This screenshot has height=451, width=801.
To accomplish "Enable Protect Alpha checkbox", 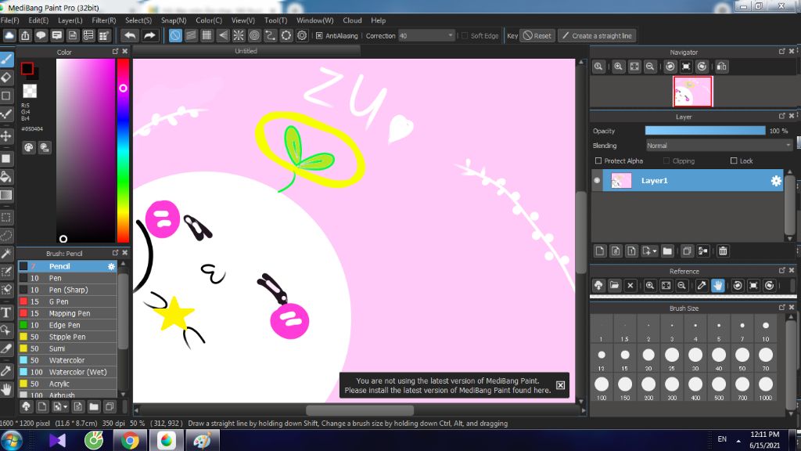I will pyautogui.click(x=598, y=161).
